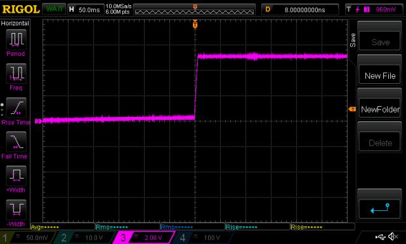Open the Horizontal measurement menu header

pos(15,24)
